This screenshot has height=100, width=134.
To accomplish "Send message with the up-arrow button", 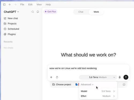I will pyautogui.click(x=126, y=77).
